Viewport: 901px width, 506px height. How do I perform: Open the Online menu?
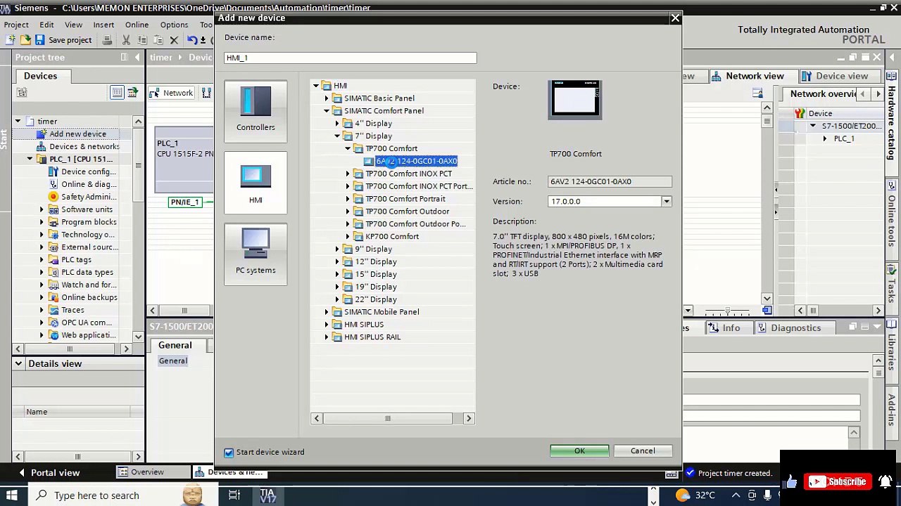(137, 25)
